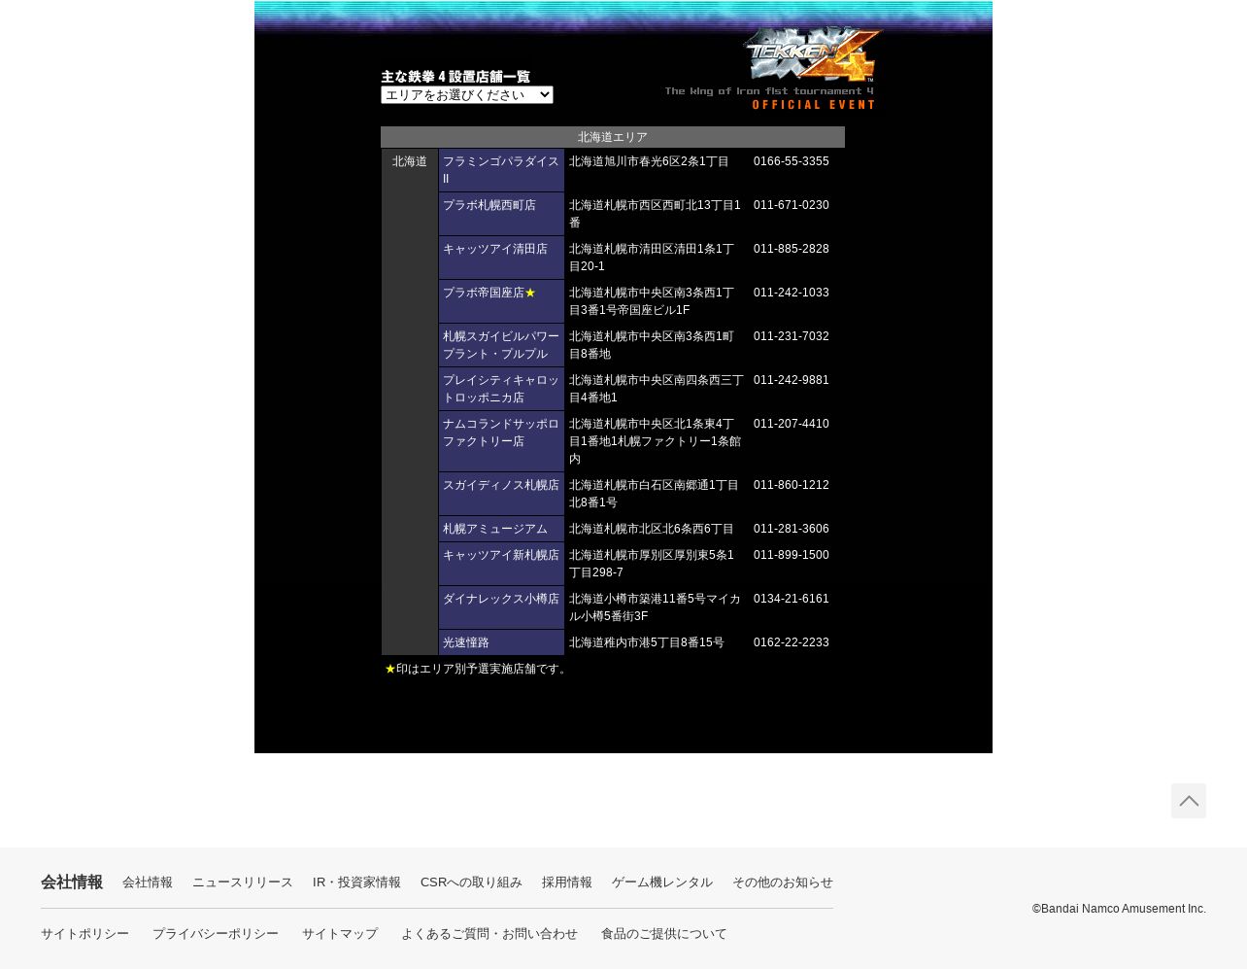The image size is (1247, 969).
Task: Select the ダイナレックス小樽店 store name
Action: coord(501,599)
